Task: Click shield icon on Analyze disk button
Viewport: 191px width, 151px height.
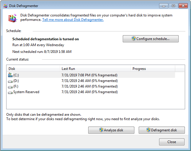Action: click(x=101, y=130)
